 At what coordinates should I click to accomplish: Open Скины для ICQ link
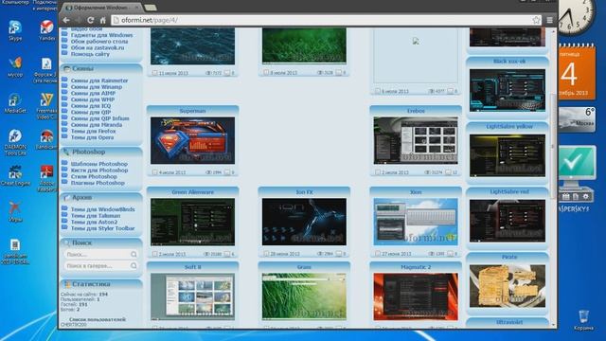coord(91,105)
